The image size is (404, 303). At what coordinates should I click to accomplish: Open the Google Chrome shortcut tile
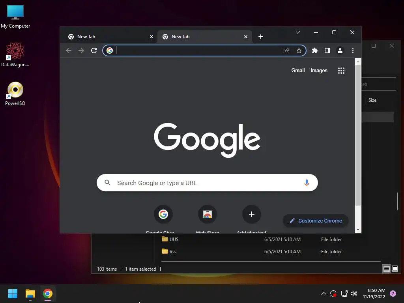[x=163, y=214]
